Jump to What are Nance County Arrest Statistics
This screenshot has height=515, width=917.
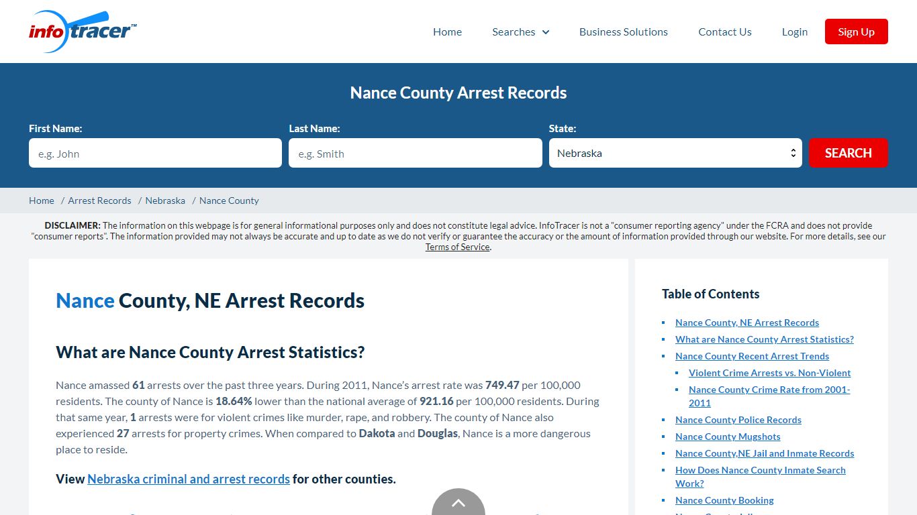pyautogui.click(x=765, y=339)
